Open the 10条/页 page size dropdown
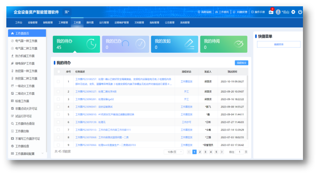The image size is (318, 175). [174, 152]
